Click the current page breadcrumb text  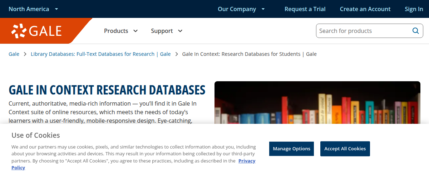[x=249, y=54]
